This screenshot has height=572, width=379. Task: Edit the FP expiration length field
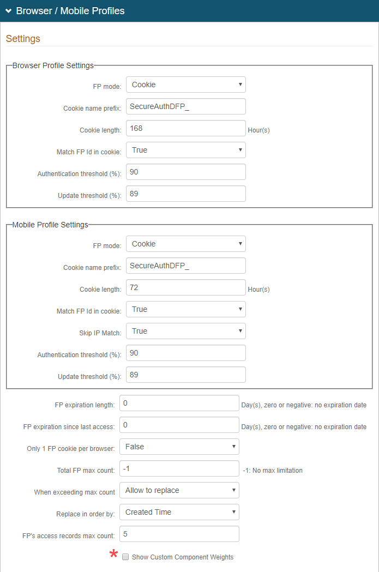pos(179,403)
